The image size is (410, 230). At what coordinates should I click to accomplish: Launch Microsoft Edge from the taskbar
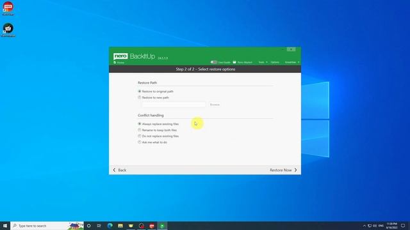pyautogui.click(x=110, y=226)
